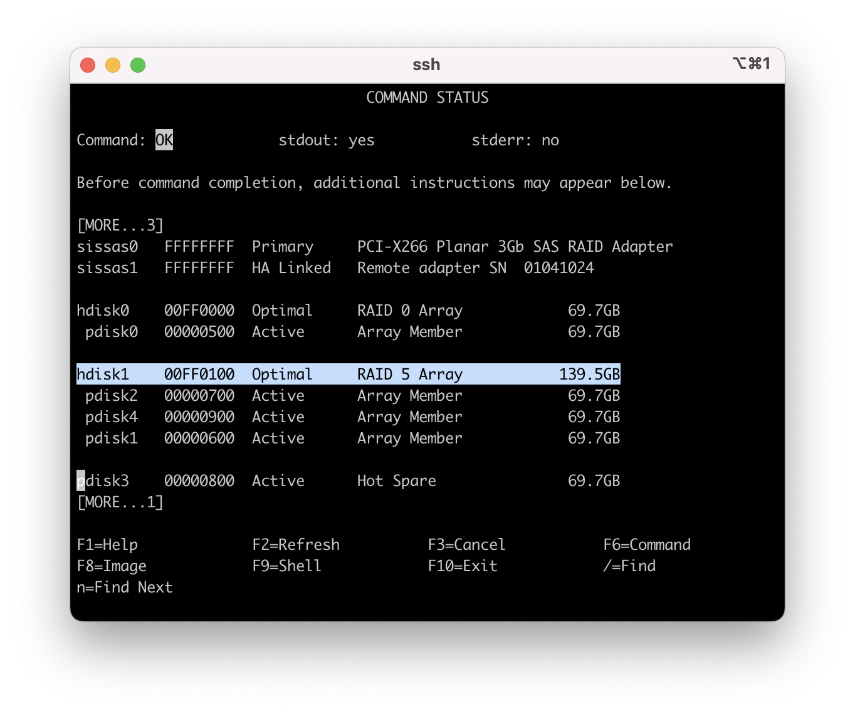
Task: Click the Hot Spare description
Action: 397,481
